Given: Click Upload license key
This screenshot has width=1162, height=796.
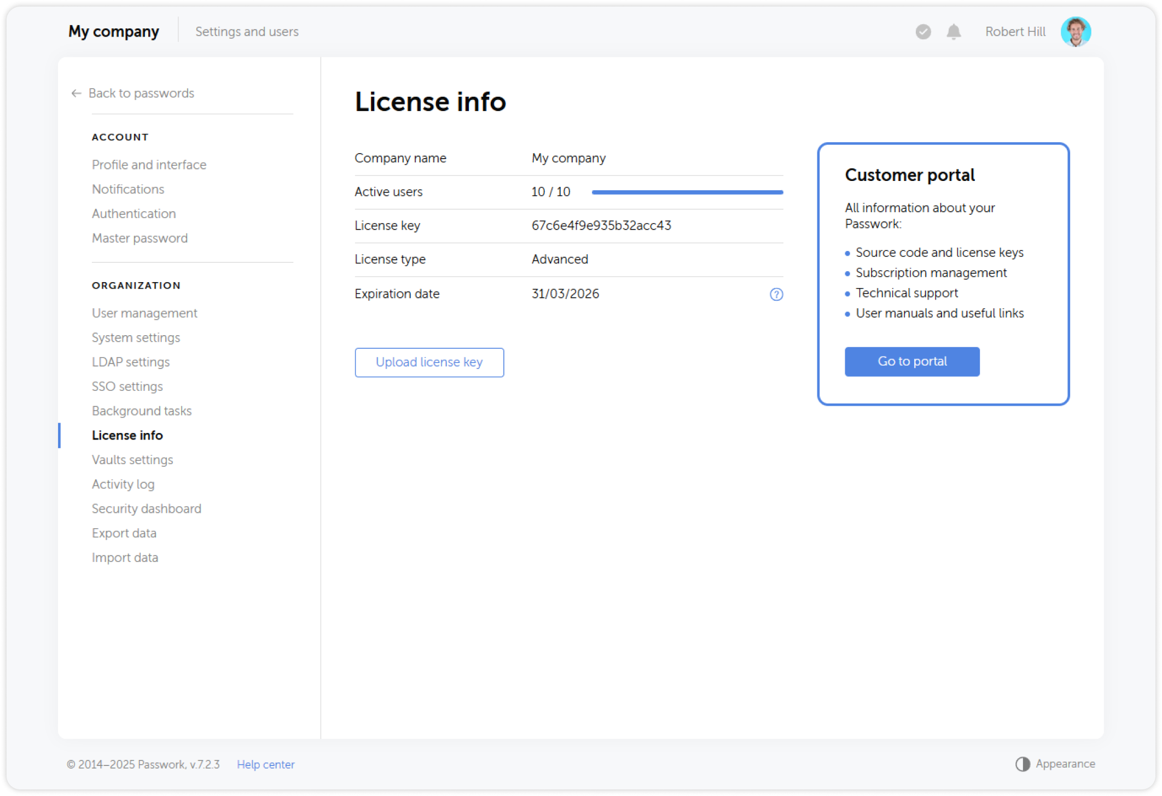Looking at the screenshot, I should pos(429,362).
